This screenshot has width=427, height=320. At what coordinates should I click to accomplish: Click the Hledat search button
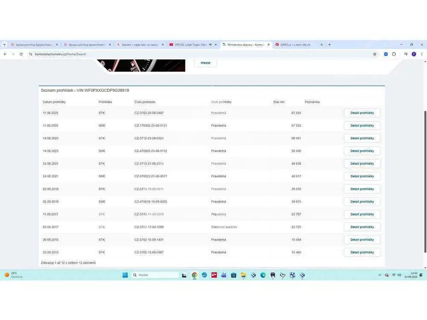coord(206,63)
